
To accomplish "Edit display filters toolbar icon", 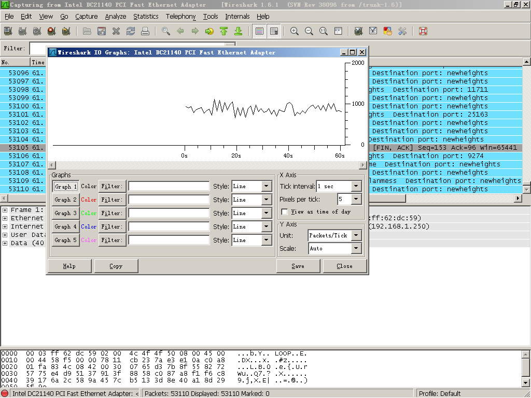I will point(373,32).
